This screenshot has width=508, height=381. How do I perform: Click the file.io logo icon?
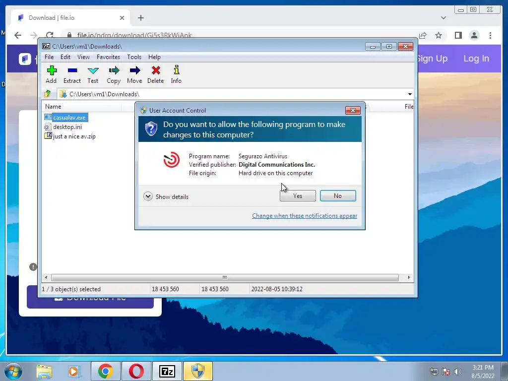coord(25,59)
